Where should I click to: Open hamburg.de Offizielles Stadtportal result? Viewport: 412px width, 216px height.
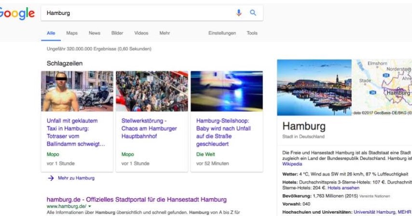(137, 200)
